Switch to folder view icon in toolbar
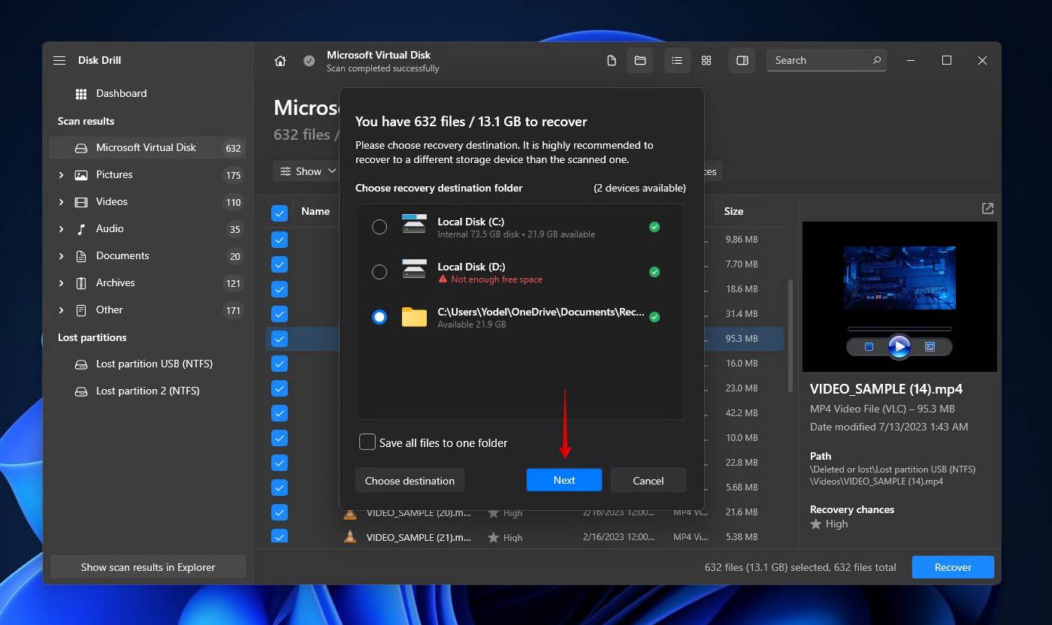Viewport: 1052px width, 625px height. (640, 60)
